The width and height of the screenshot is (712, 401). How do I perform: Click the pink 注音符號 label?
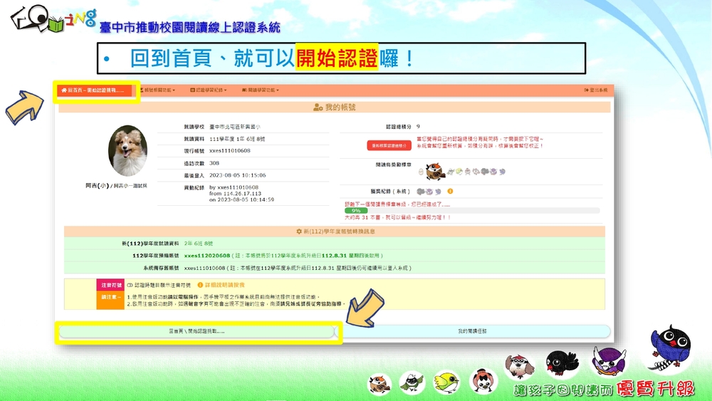[110, 285]
